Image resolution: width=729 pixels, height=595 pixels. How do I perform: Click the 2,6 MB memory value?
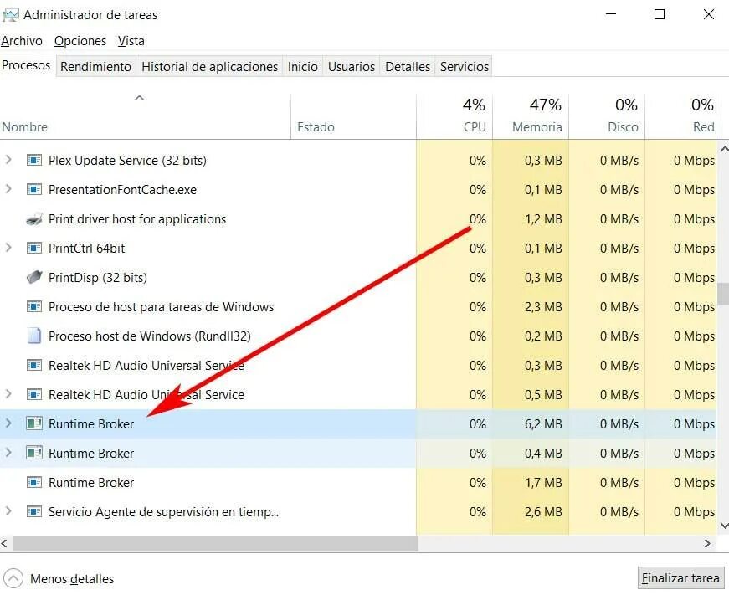(x=543, y=512)
